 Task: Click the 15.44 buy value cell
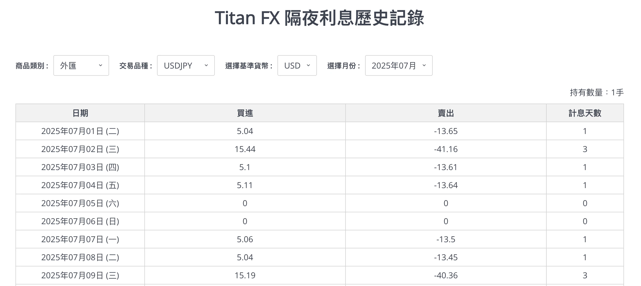tap(245, 149)
